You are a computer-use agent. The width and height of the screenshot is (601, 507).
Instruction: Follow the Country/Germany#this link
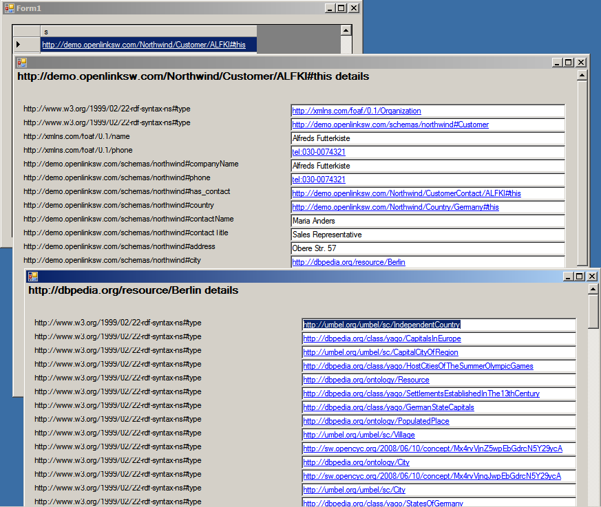[x=395, y=207]
